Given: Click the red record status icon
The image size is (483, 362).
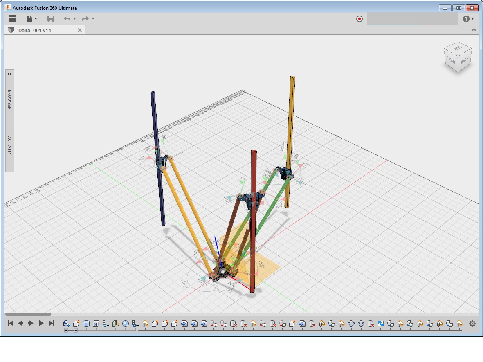Looking at the screenshot, I should tap(359, 19).
